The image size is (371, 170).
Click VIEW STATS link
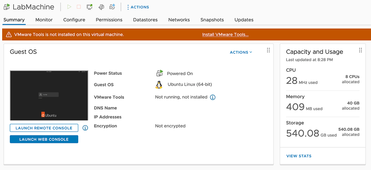coord(299,156)
